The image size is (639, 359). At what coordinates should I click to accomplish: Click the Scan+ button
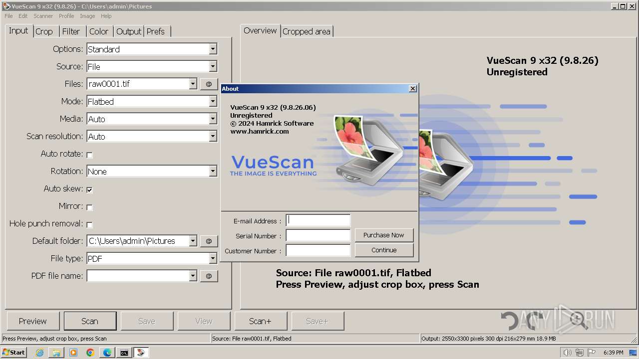[261, 321]
